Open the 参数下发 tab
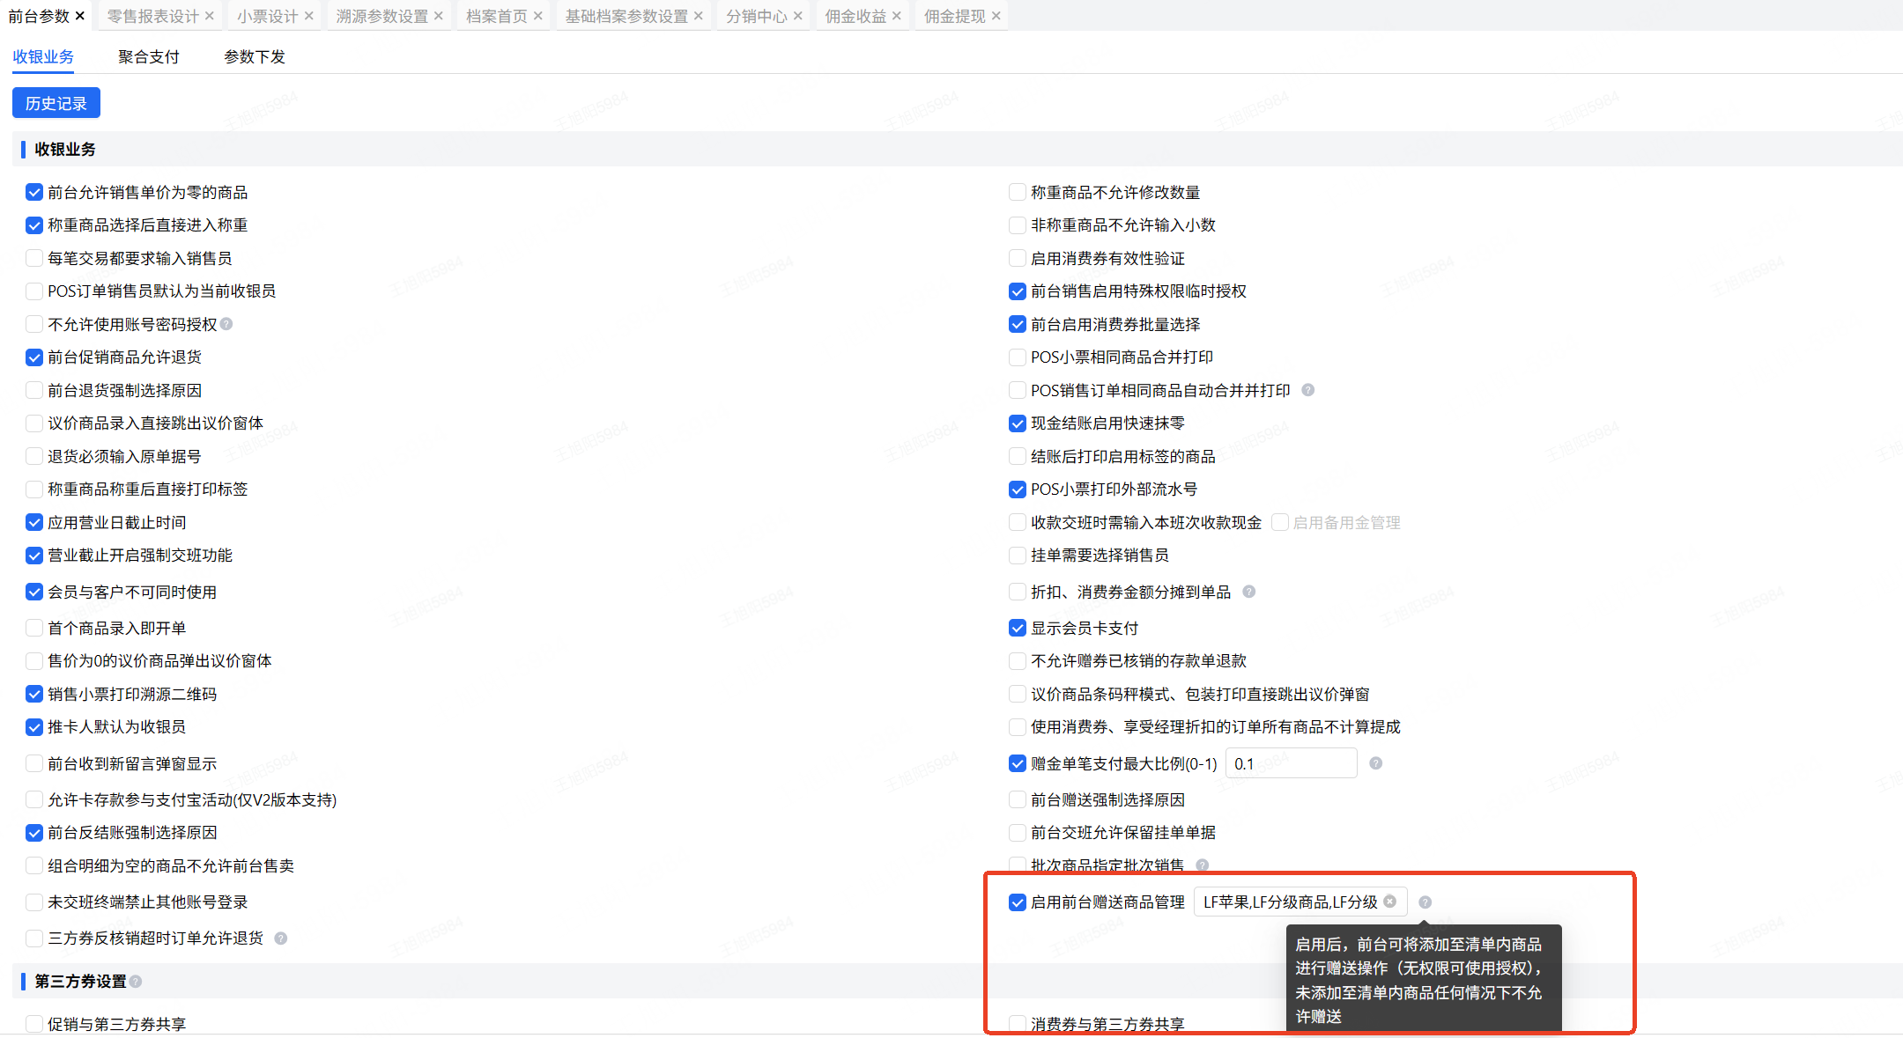 tap(254, 56)
